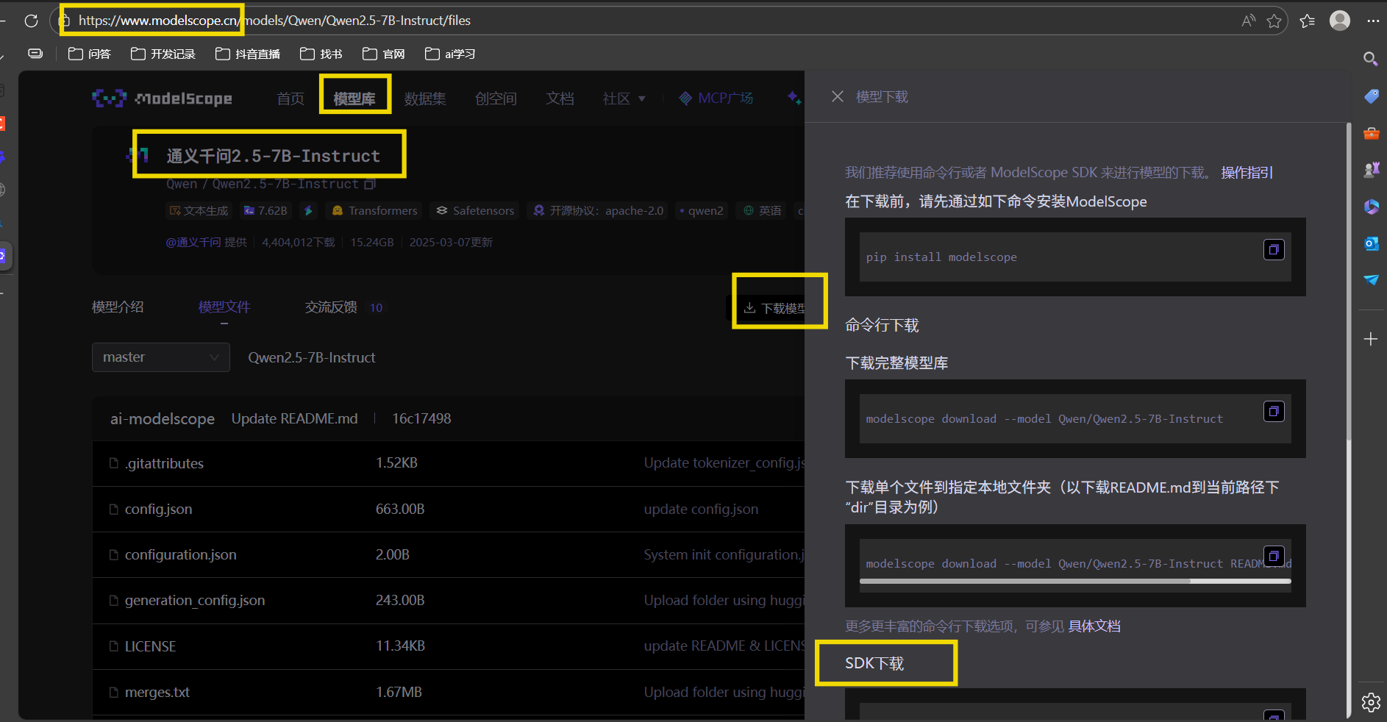Expand the 社区 navigation dropdown
This screenshot has height=722, width=1387.
tap(624, 99)
